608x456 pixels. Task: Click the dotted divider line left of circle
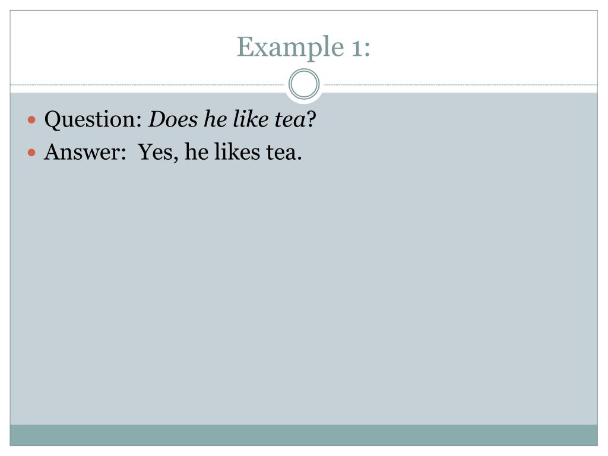point(147,84)
